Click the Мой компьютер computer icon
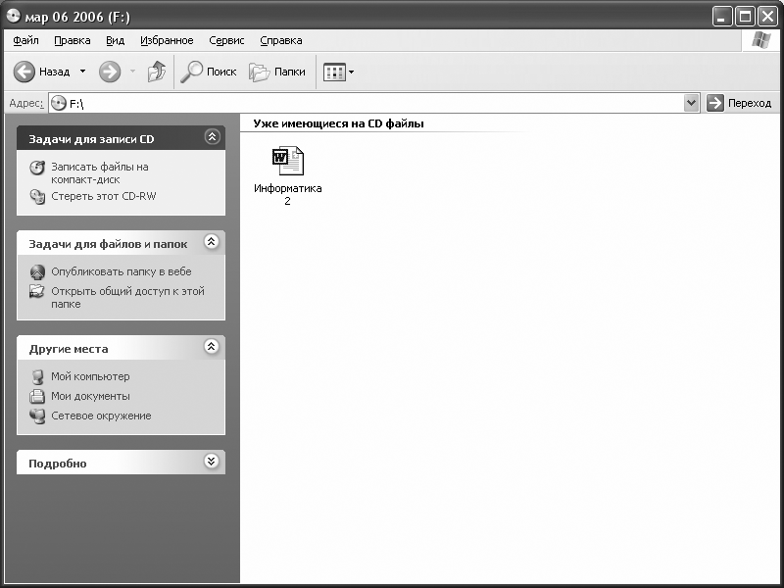Image resolution: width=784 pixels, height=588 pixels. click(x=37, y=377)
